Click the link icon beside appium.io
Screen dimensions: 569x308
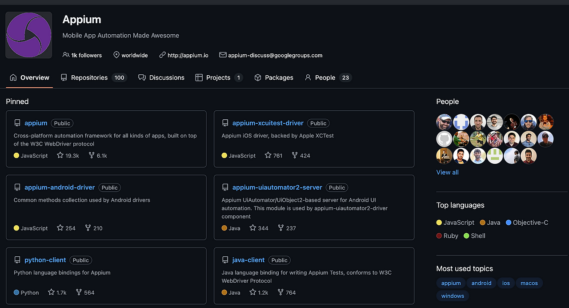[x=162, y=55]
